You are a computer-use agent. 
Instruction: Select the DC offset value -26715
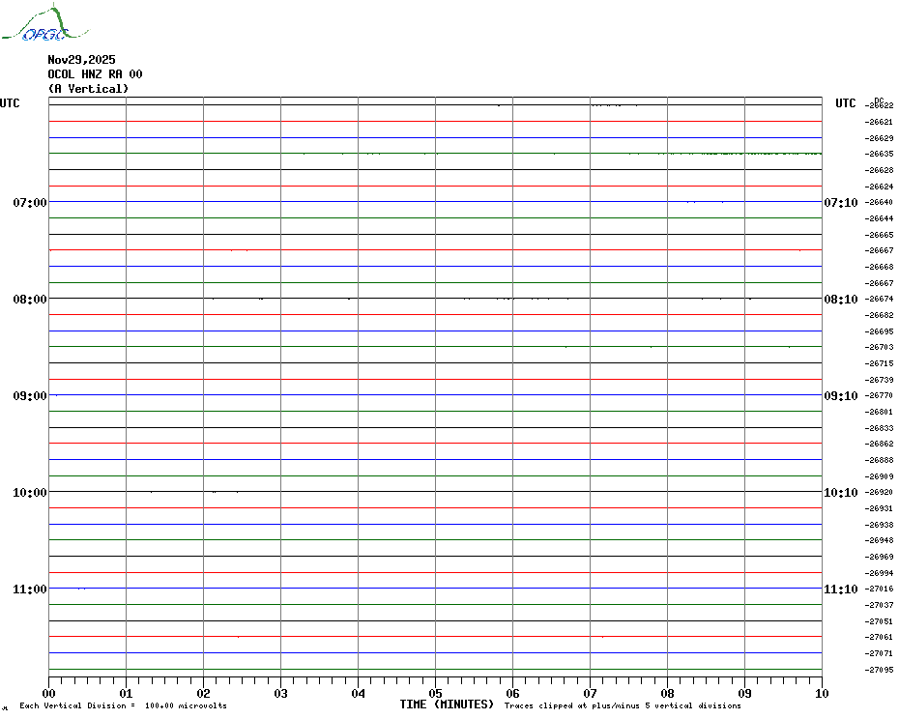[x=879, y=363]
